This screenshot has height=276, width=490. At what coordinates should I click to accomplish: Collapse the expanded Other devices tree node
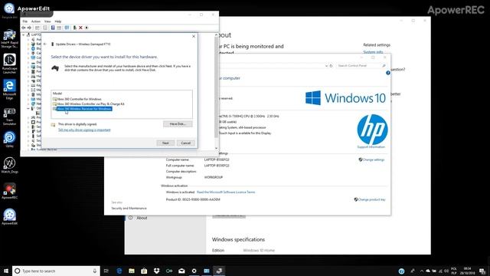click(x=28, y=108)
